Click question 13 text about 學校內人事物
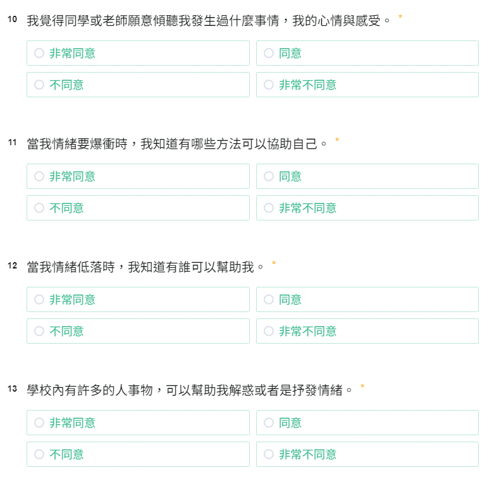The image size is (492, 482). click(x=190, y=390)
